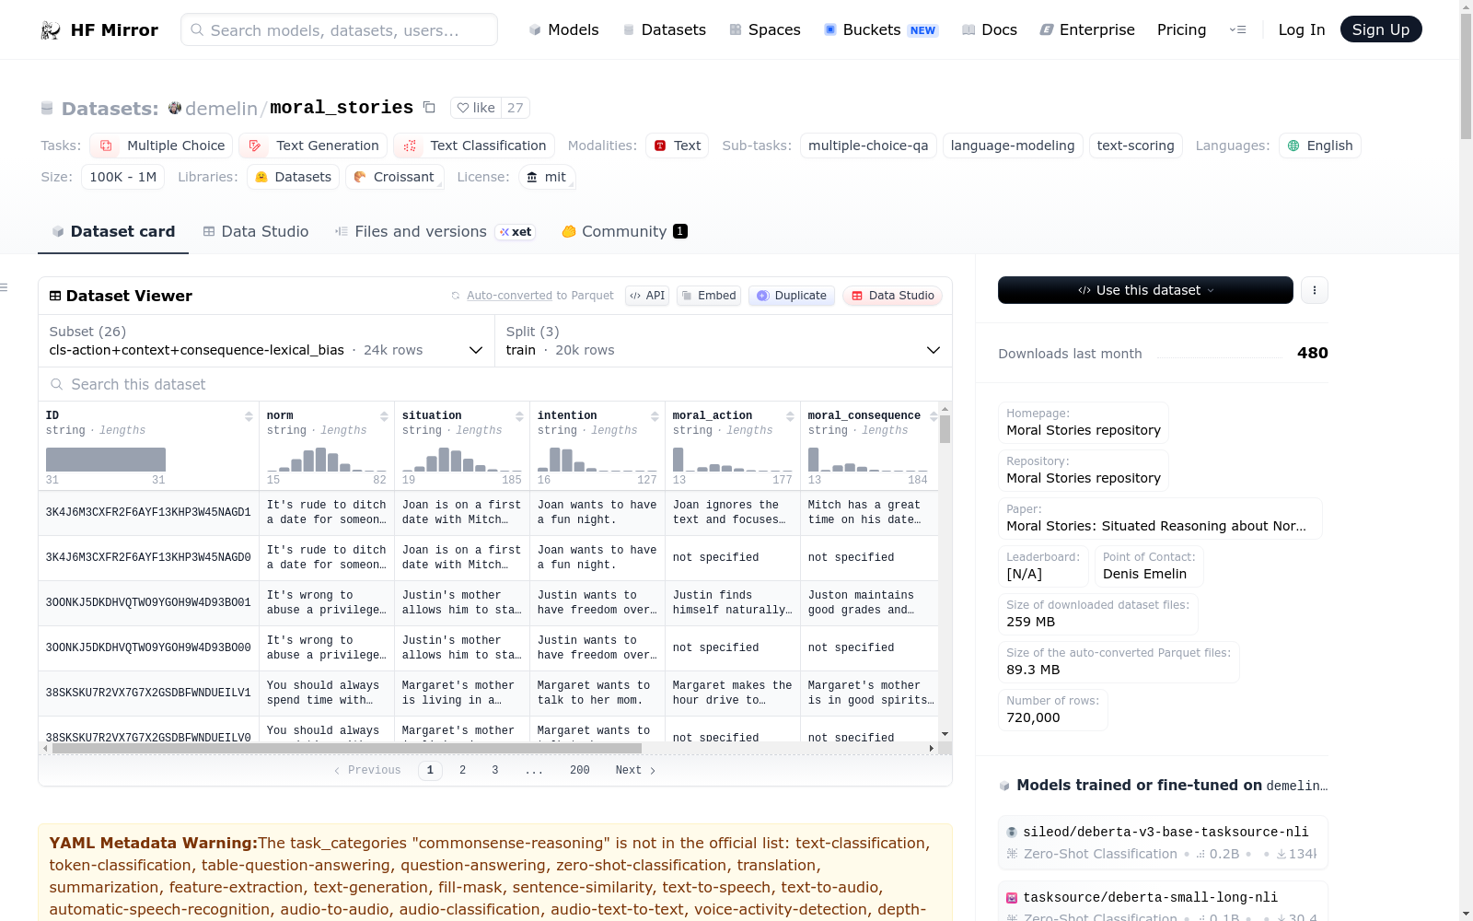Image resolution: width=1473 pixels, height=921 pixels.
Task: Expand the Use this dataset dropdown
Action: (x=1145, y=290)
